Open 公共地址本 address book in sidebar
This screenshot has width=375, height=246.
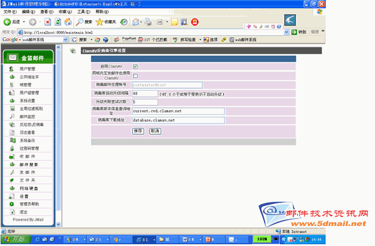pos(29,77)
